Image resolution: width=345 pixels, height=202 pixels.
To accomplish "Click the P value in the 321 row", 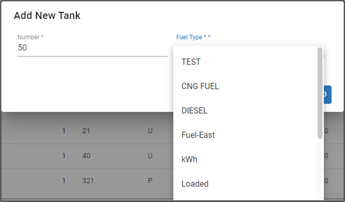I will tap(150, 181).
